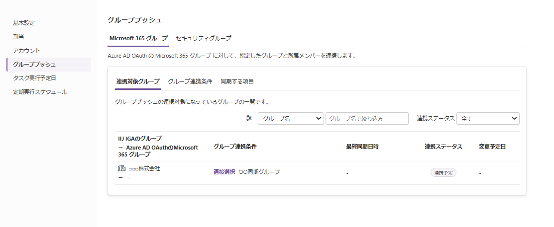Switch to the セキュリティグループ tab
Screen dimensions: 554x227
[203, 38]
